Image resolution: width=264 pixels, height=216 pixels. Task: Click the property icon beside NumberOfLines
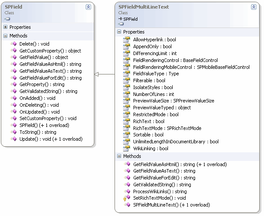click(127, 94)
